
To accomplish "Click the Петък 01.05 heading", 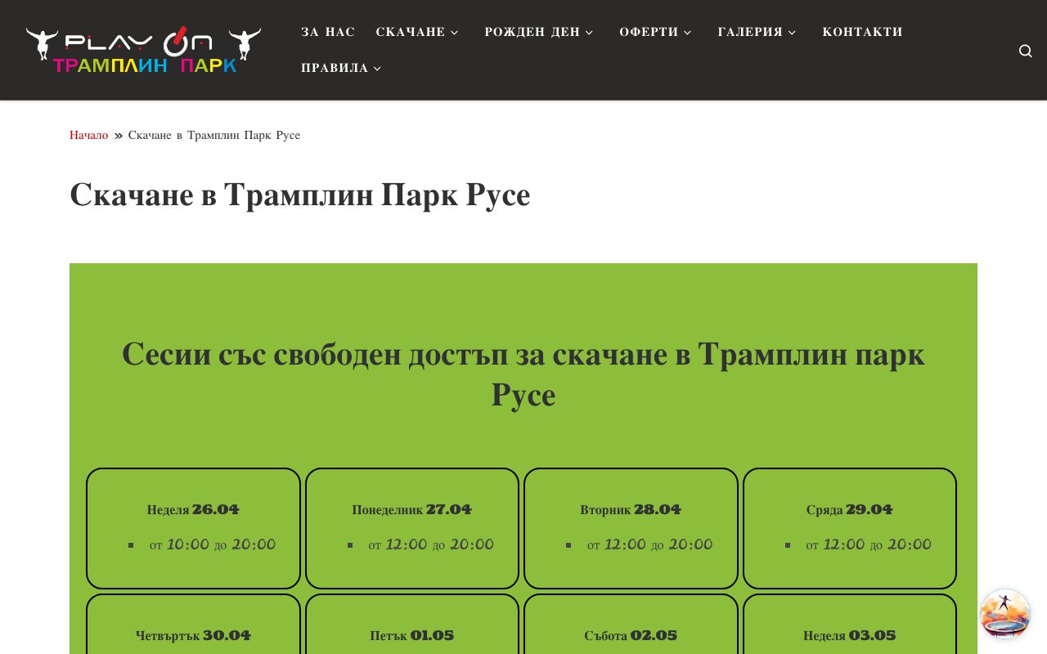I will point(412,635).
